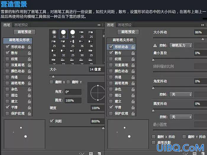Tick the 翻转 Y checkbox
The image size is (207, 155).
point(68,82)
